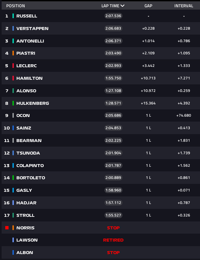This screenshot has width=200, height=260.
Task: Click the RETIRED status for Lawson
Action: 113,240
